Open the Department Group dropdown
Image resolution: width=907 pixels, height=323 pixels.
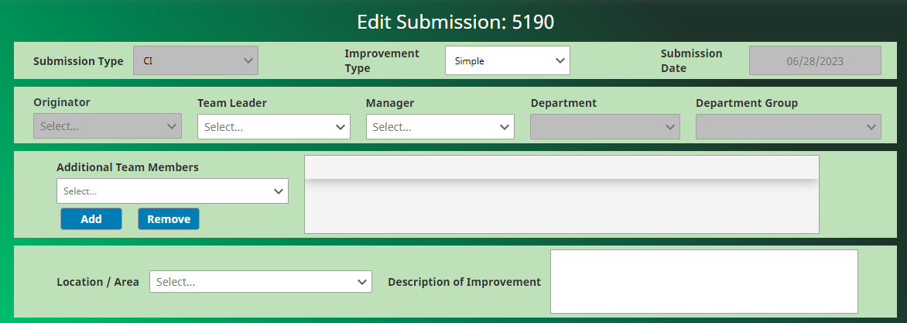[789, 127]
